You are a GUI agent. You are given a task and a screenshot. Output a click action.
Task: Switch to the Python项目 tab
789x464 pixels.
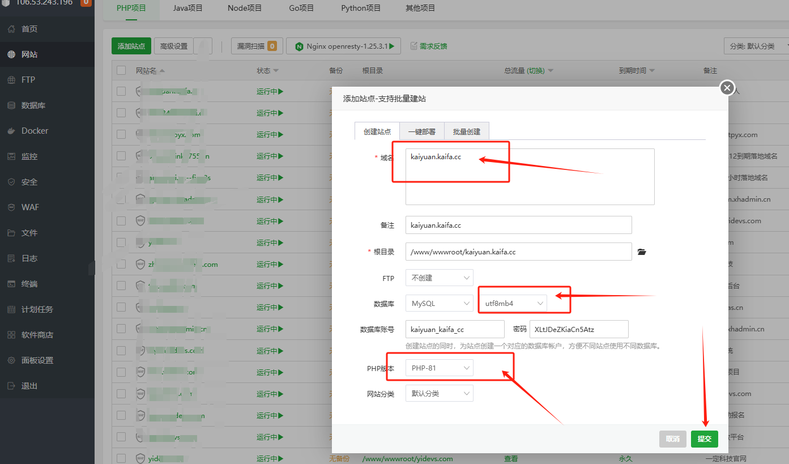tap(361, 8)
